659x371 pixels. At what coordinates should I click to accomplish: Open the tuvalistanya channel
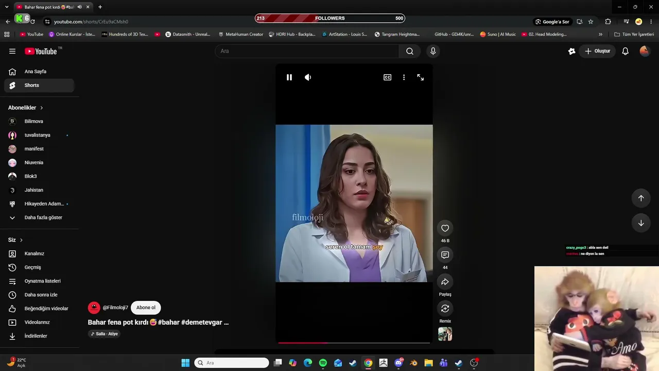(39, 135)
